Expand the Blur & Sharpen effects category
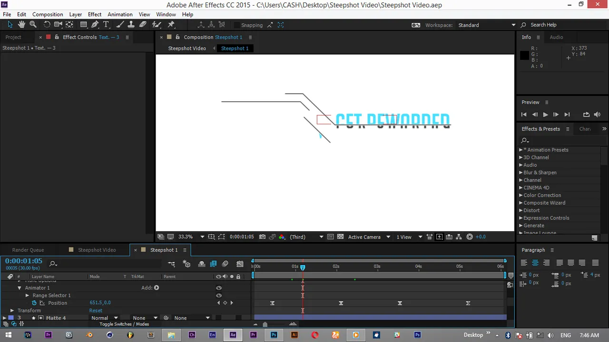 click(521, 172)
